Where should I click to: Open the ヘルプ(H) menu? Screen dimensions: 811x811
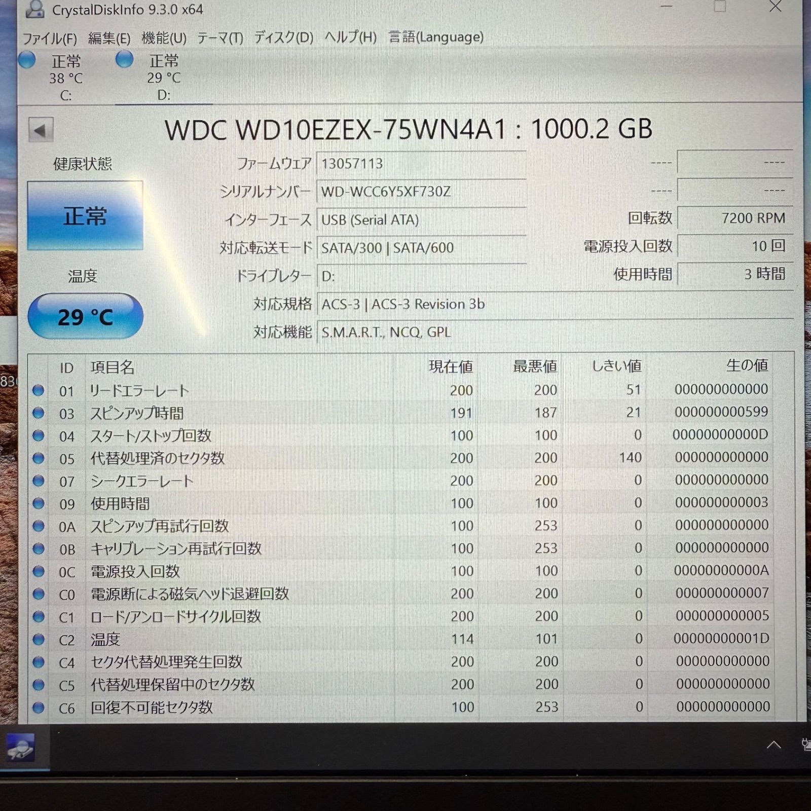tap(350, 37)
